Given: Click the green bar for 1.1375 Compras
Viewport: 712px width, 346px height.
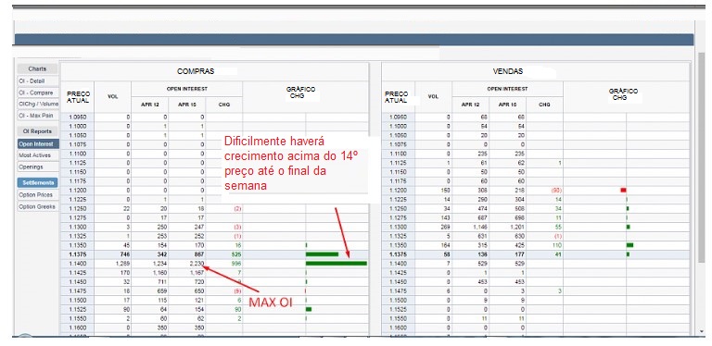Looking at the screenshot, I should click(x=322, y=254).
